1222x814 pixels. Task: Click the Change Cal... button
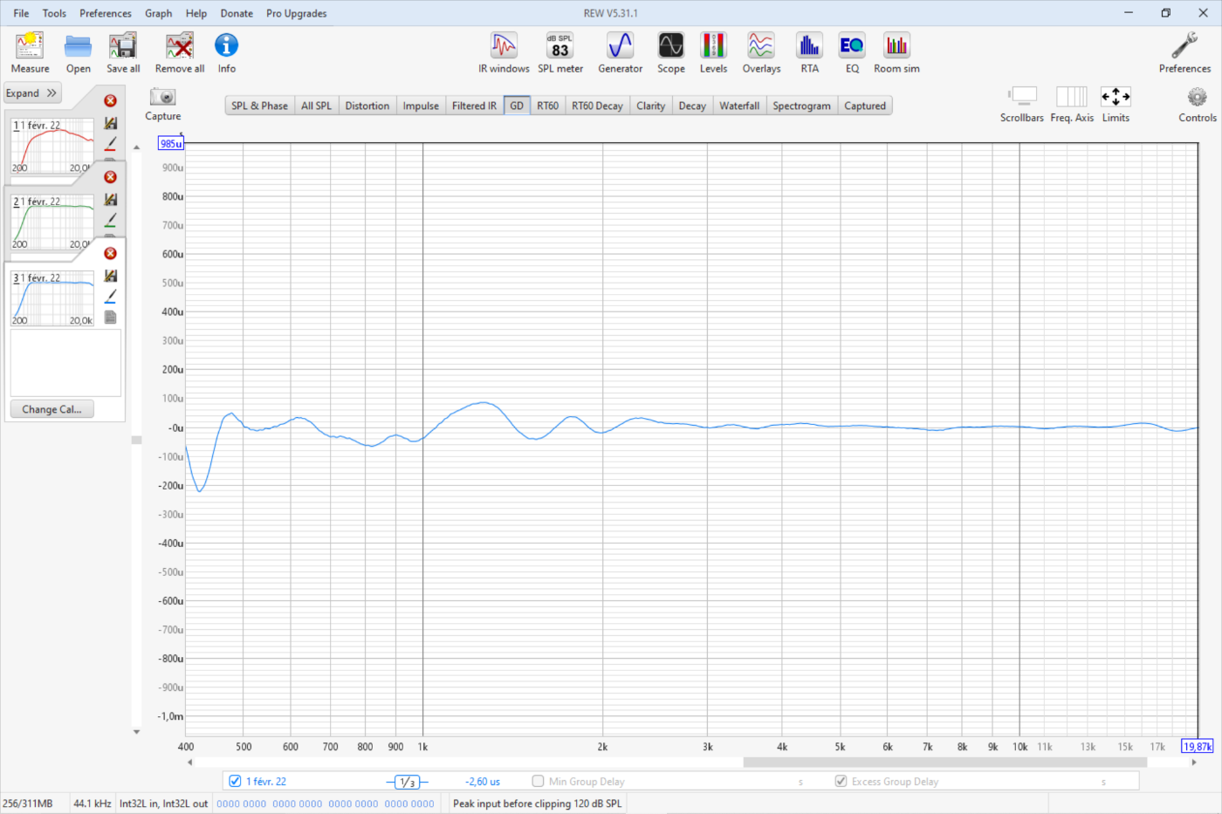point(51,409)
